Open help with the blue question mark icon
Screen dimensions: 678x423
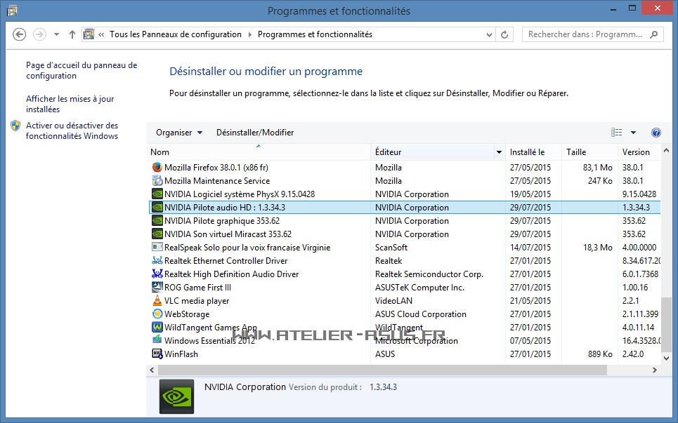pyautogui.click(x=656, y=133)
